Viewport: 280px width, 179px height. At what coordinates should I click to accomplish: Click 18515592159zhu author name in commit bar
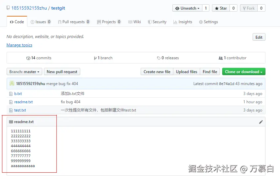click(30, 84)
